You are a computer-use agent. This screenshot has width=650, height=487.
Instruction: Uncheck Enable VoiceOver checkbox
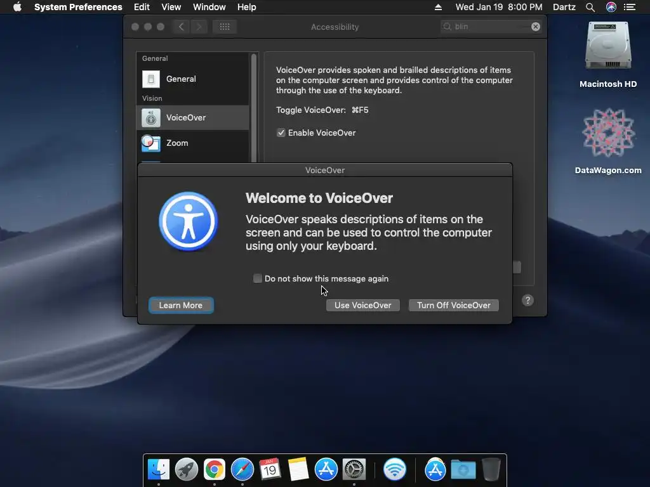tap(281, 133)
